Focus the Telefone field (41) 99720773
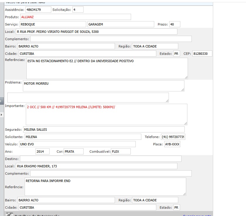Image resolution: width=246 pixels, height=216 pixels. (173, 137)
